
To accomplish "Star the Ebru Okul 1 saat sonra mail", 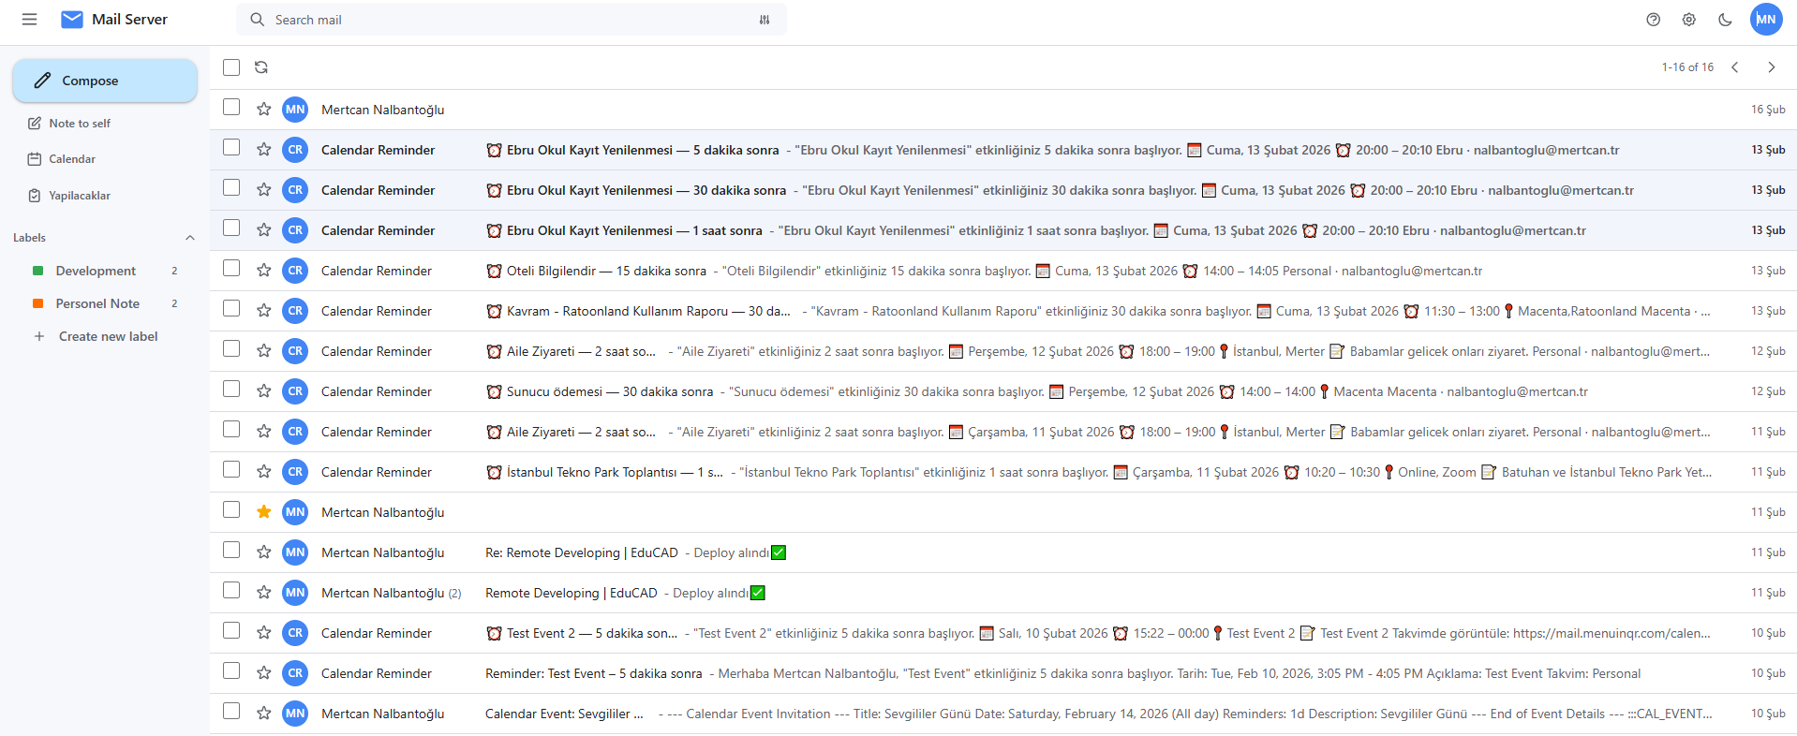I will pyautogui.click(x=264, y=230).
